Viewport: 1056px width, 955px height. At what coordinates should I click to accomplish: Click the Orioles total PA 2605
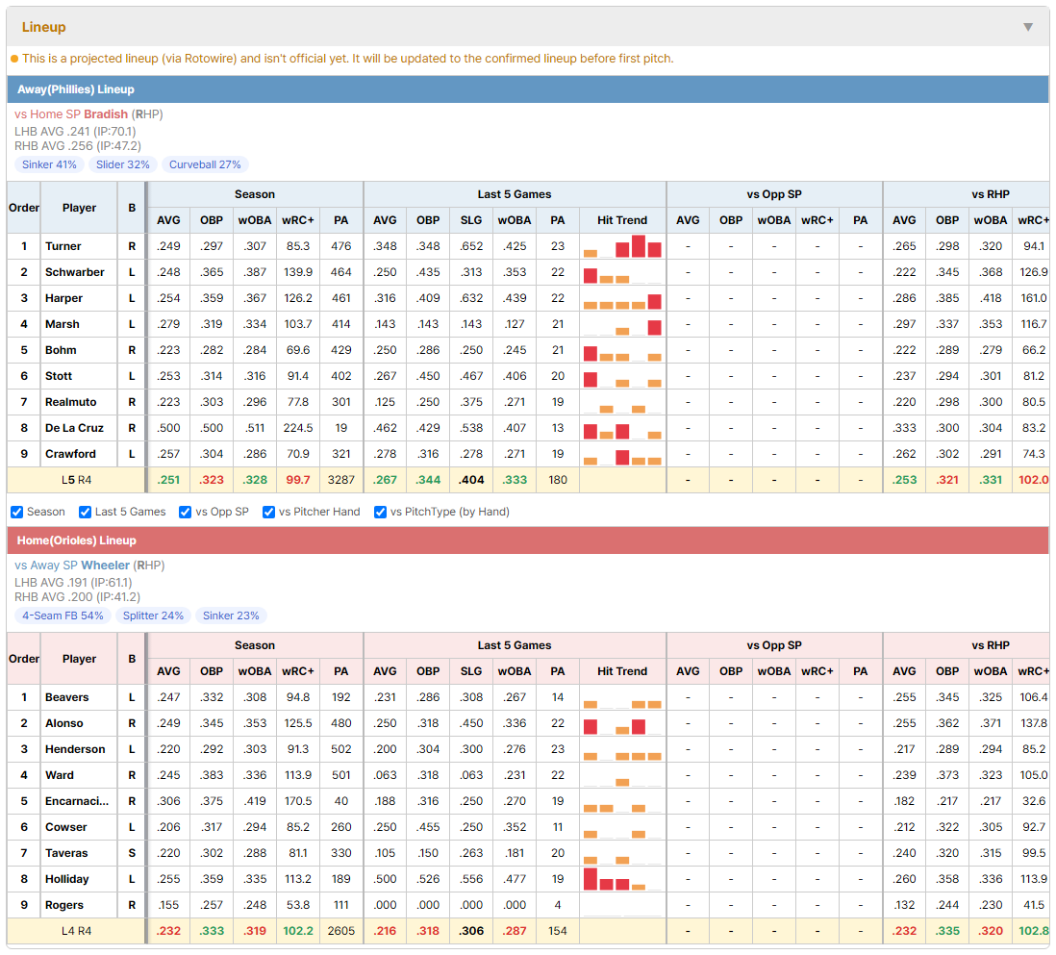(x=340, y=931)
